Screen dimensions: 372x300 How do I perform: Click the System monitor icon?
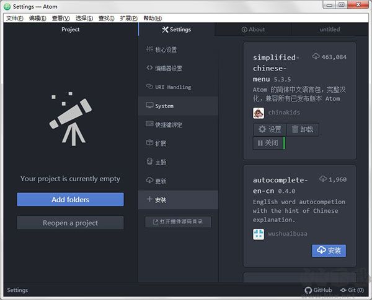click(x=149, y=105)
